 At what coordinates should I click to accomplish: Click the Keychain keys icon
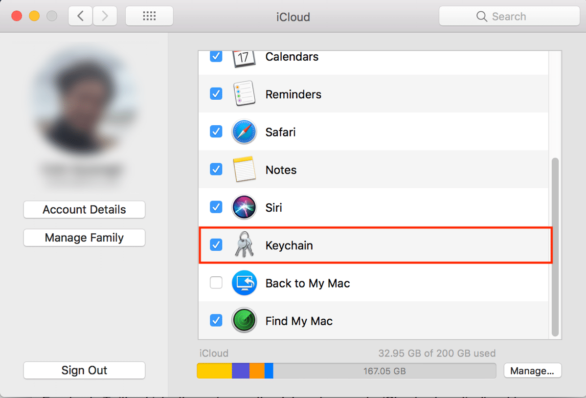click(244, 245)
